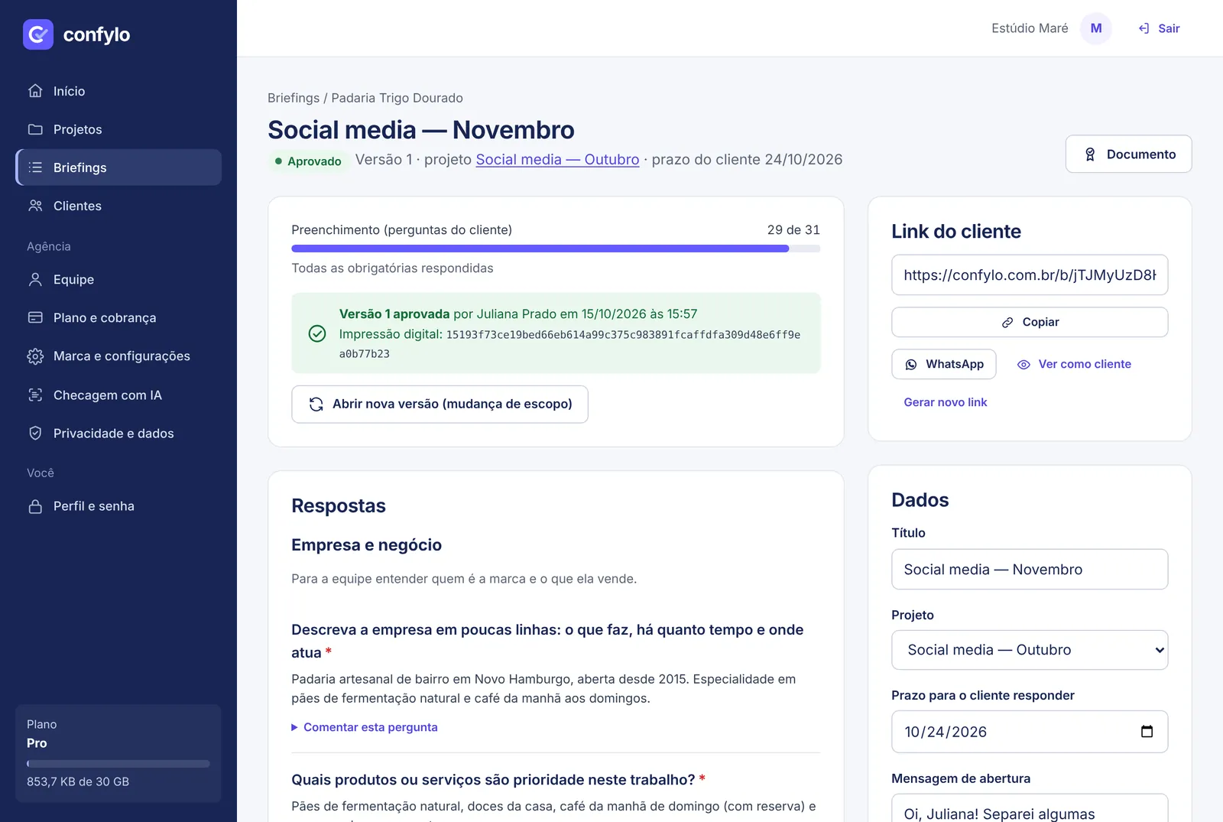Click the Título input field

click(x=1030, y=569)
